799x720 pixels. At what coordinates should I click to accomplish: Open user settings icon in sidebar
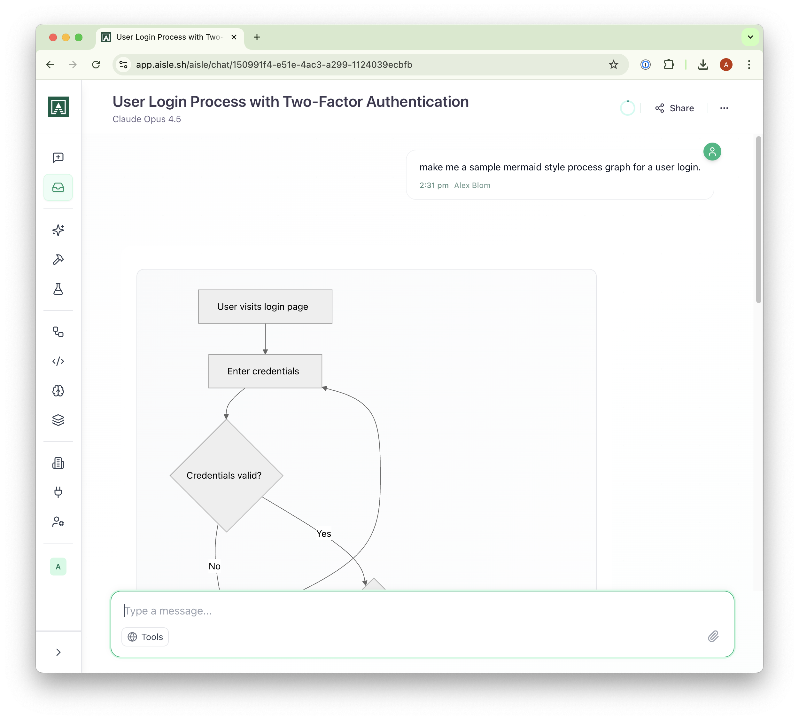[58, 522]
